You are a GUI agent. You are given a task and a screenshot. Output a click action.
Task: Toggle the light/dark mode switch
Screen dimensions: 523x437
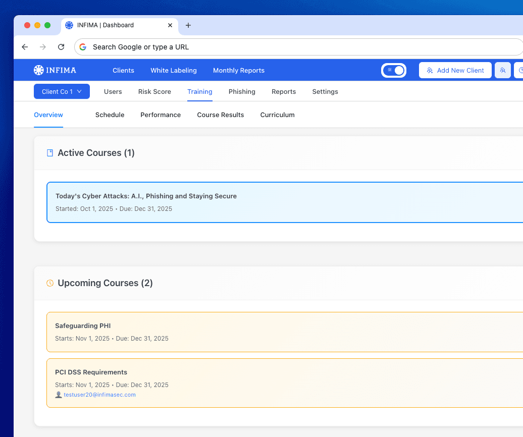394,71
